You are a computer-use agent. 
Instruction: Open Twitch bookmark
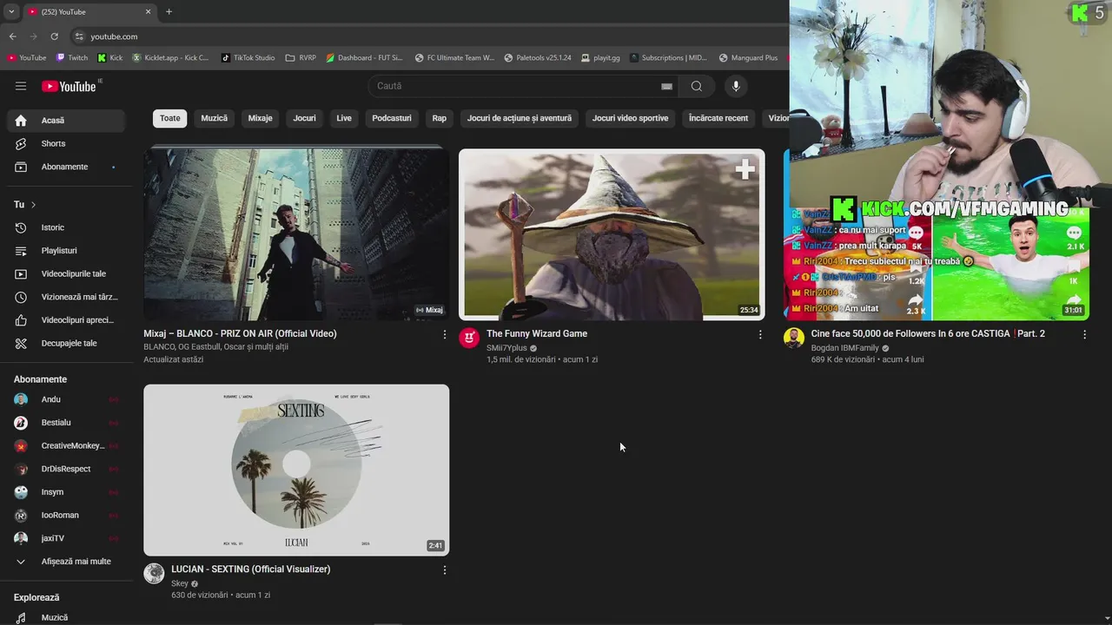tap(72, 58)
